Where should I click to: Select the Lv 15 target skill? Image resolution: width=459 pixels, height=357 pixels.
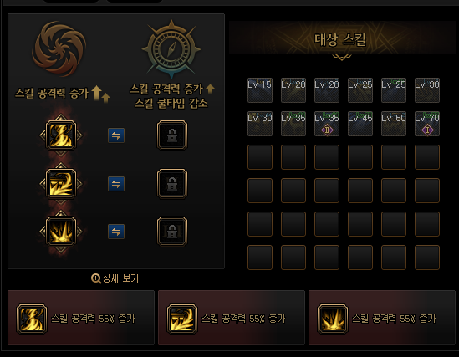(x=260, y=90)
